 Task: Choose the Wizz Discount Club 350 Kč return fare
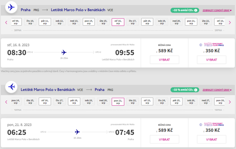(x=211, y=139)
